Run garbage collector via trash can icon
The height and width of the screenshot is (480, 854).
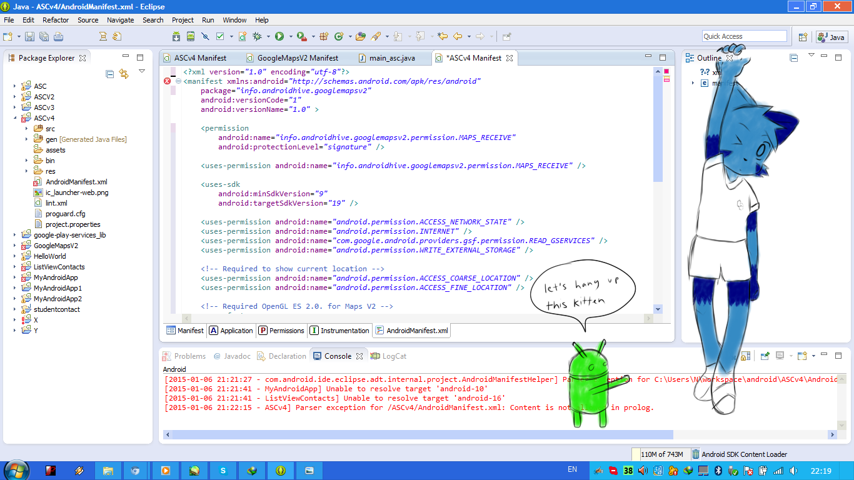tap(695, 454)
